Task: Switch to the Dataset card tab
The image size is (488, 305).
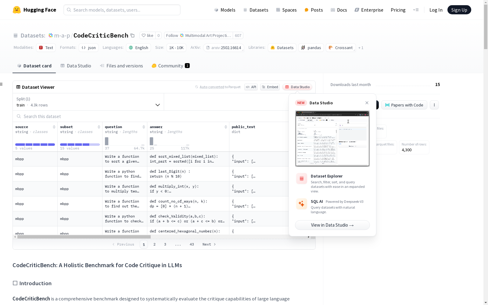Action: (34, 66)
